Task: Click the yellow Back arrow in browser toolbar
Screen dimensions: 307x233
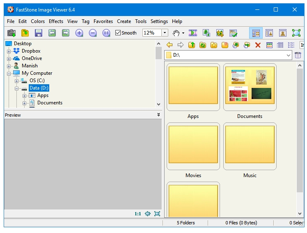Action: 170,45
